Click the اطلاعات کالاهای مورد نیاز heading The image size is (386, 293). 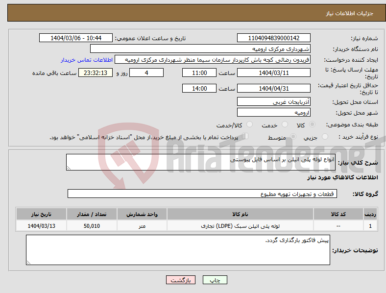[x=343, y=177]
